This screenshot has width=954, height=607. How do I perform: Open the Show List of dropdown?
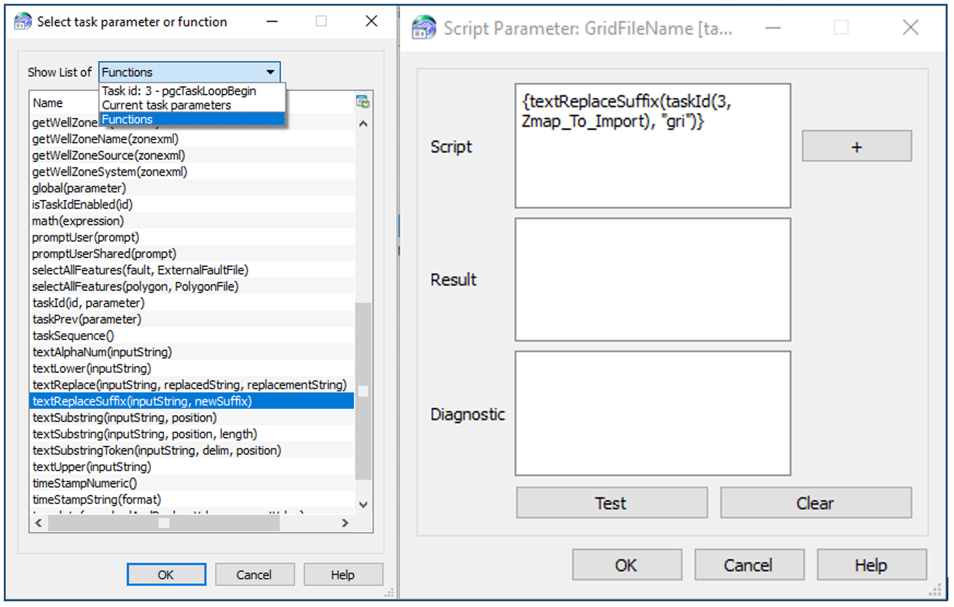270,72
